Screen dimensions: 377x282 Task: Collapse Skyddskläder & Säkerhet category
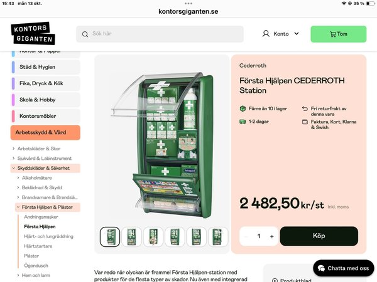pyautogui.click(x=14, y=168)
